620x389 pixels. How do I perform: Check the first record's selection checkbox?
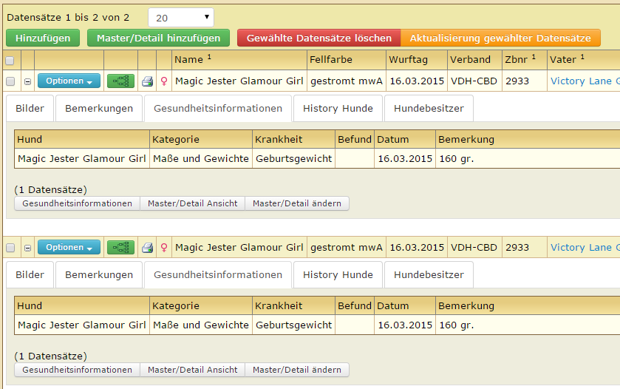(10, 81)
